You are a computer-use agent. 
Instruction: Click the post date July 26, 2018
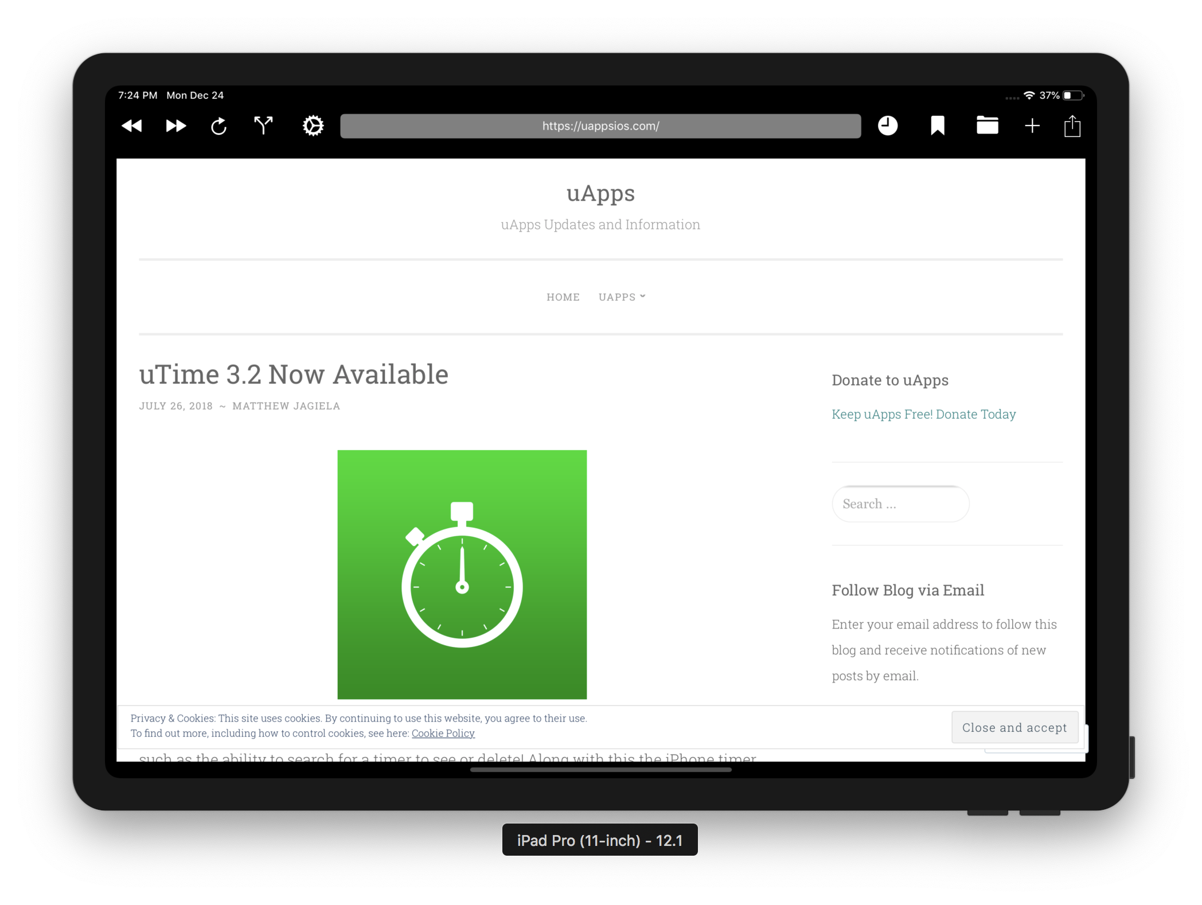175,406
